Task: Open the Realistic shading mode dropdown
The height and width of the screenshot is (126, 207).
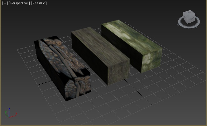Action: (39, 3)
